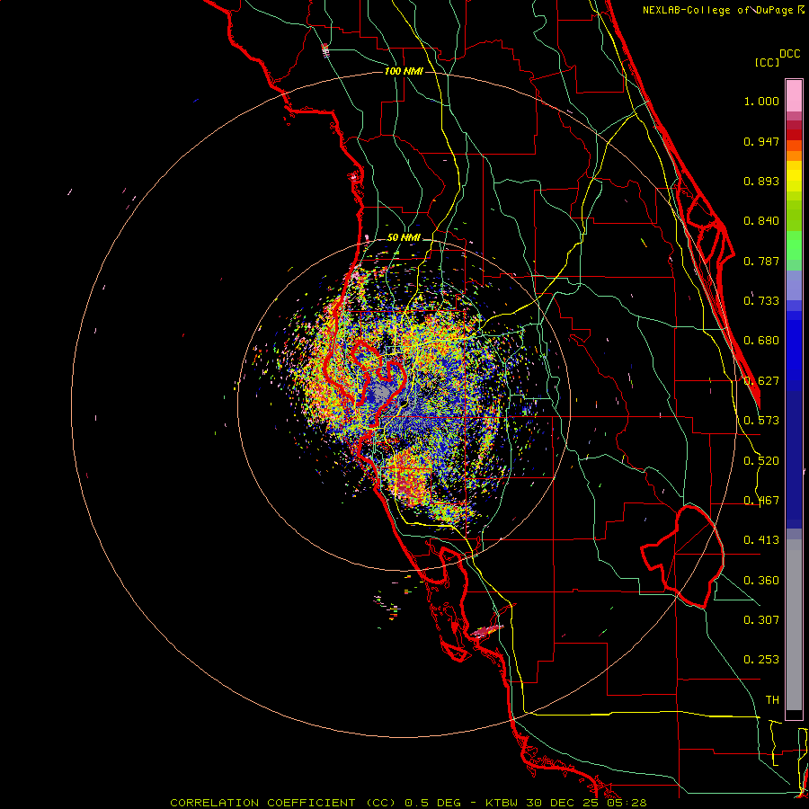
Task: Select the 0.573 scale value
Action: click(x=761, y=421)
